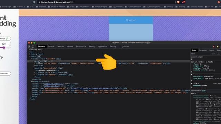Open the Flutter in medium bookmark folder
221x124 pixels.
click(x=57, y=7)
